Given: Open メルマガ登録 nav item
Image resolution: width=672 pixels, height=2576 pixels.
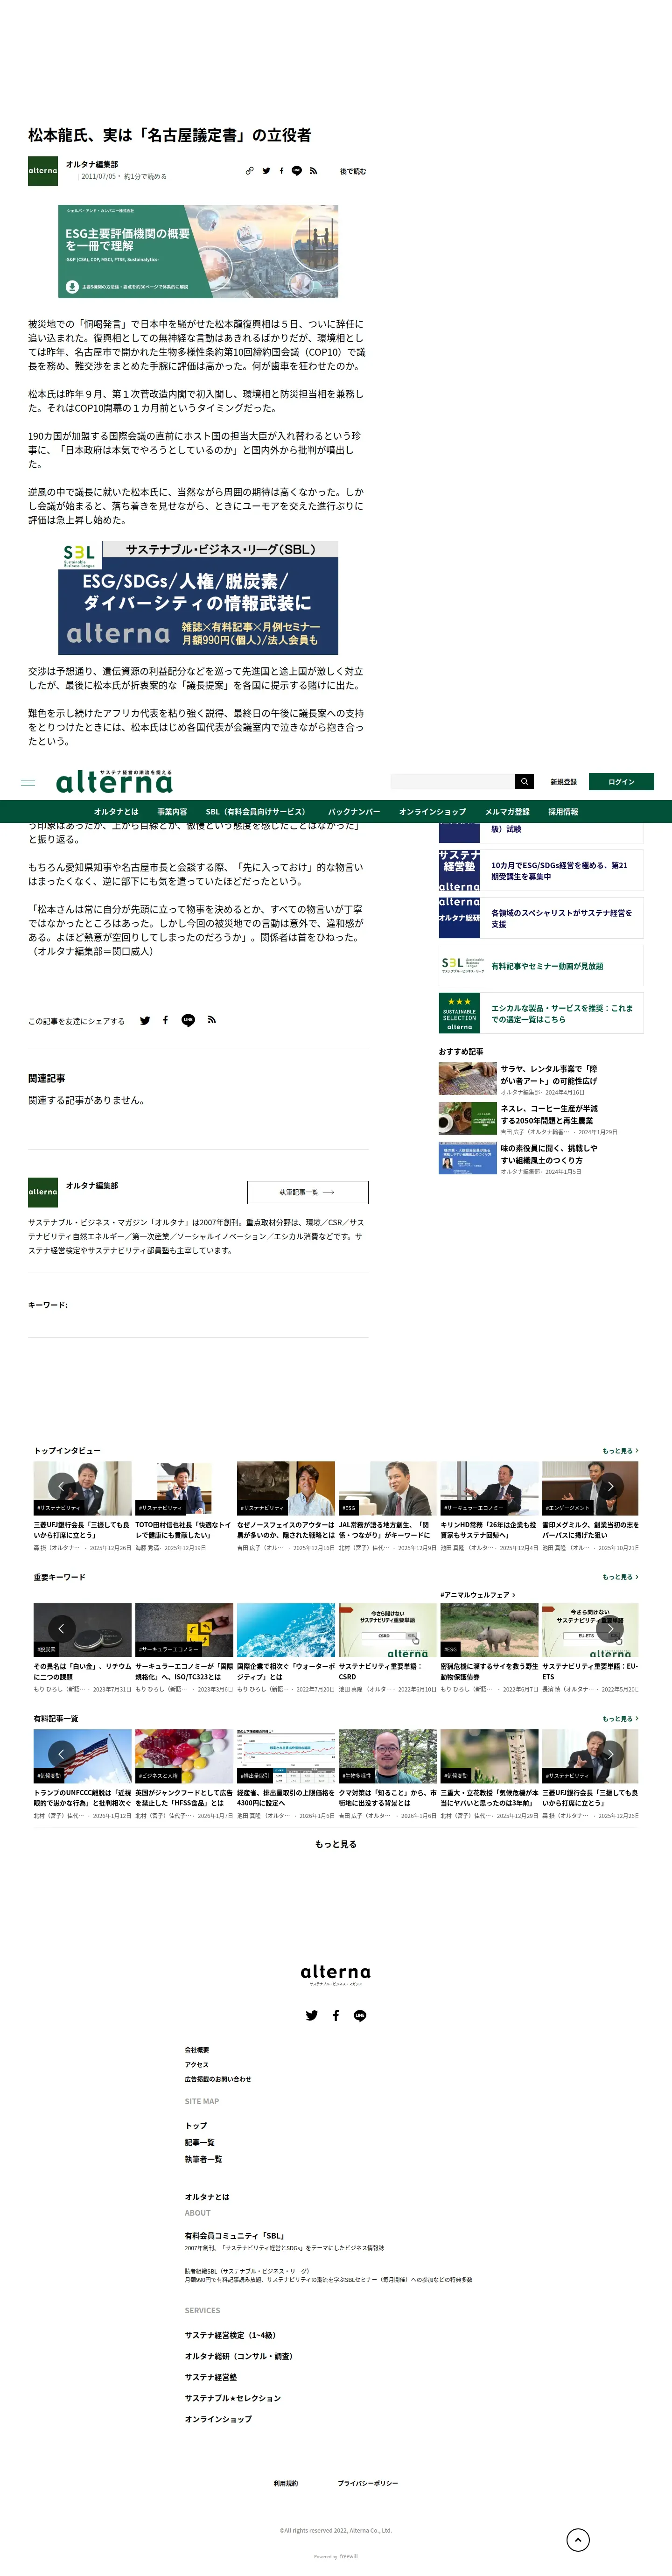Looking at the screenshot, I should coord(507,812).
